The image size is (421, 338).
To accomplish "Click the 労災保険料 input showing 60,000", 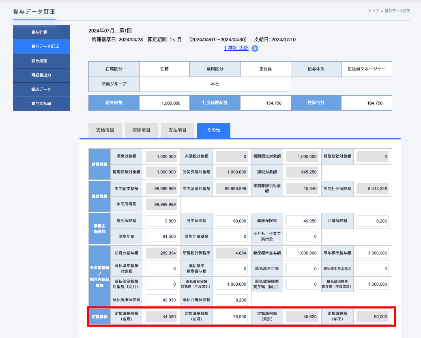I will click(232, 221).
